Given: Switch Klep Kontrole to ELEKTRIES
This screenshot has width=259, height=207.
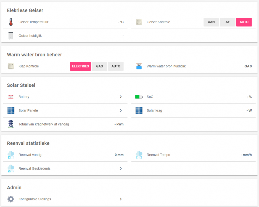Looking at the screenshot, I should pos(80,66).
